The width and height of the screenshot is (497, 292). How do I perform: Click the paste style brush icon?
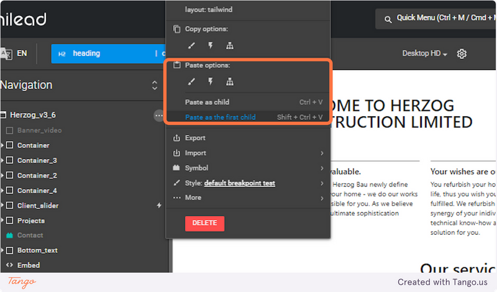coord(191,82)
